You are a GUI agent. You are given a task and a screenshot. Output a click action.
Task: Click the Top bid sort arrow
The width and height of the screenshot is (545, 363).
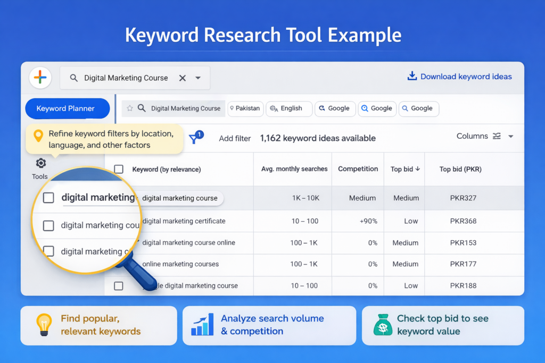(x=417, y=168)
